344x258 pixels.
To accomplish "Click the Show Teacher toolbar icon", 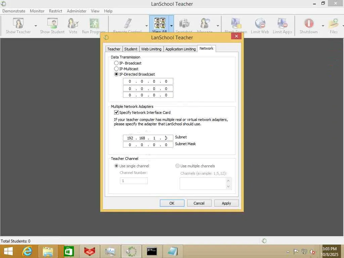I will [18, 23].
